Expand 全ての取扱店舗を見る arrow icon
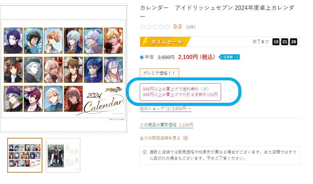Image resolution: width=313 pixels, height=184 pixels. click(185, 138)
